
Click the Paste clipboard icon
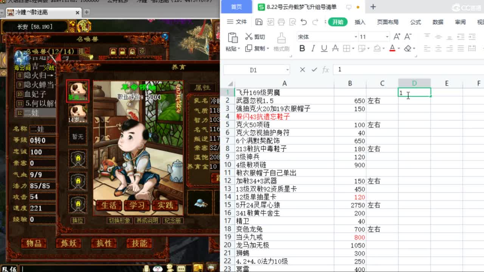233,38
